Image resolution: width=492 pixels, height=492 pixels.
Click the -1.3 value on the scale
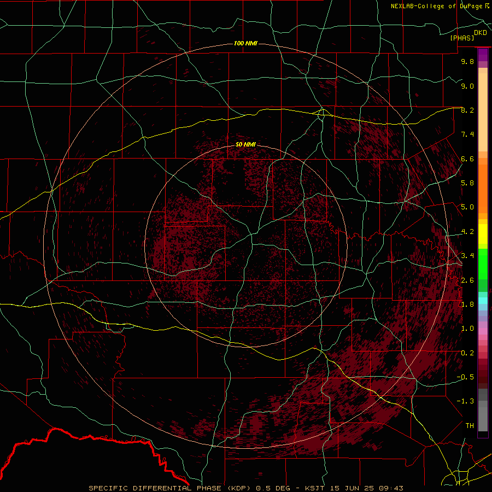click(465, 401)
